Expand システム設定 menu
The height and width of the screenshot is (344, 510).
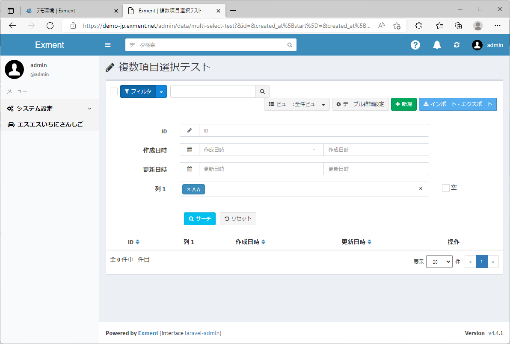point(50,109)
